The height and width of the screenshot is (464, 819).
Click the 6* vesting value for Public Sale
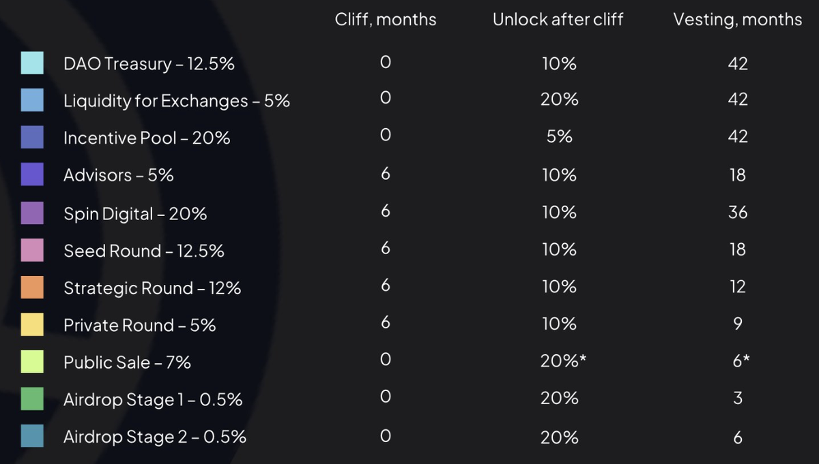tap(741, 361)
